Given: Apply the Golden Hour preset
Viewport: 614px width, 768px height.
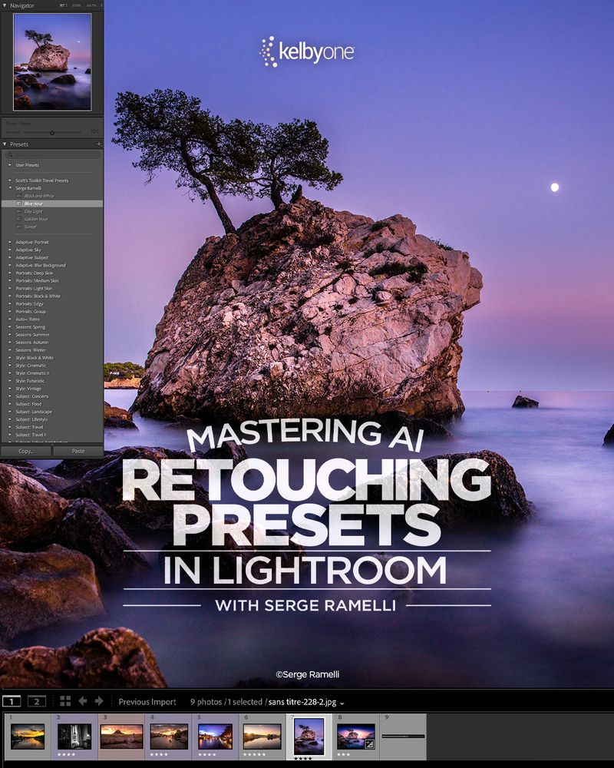Looking at the screenshot, I should click(x=36, y=219).
